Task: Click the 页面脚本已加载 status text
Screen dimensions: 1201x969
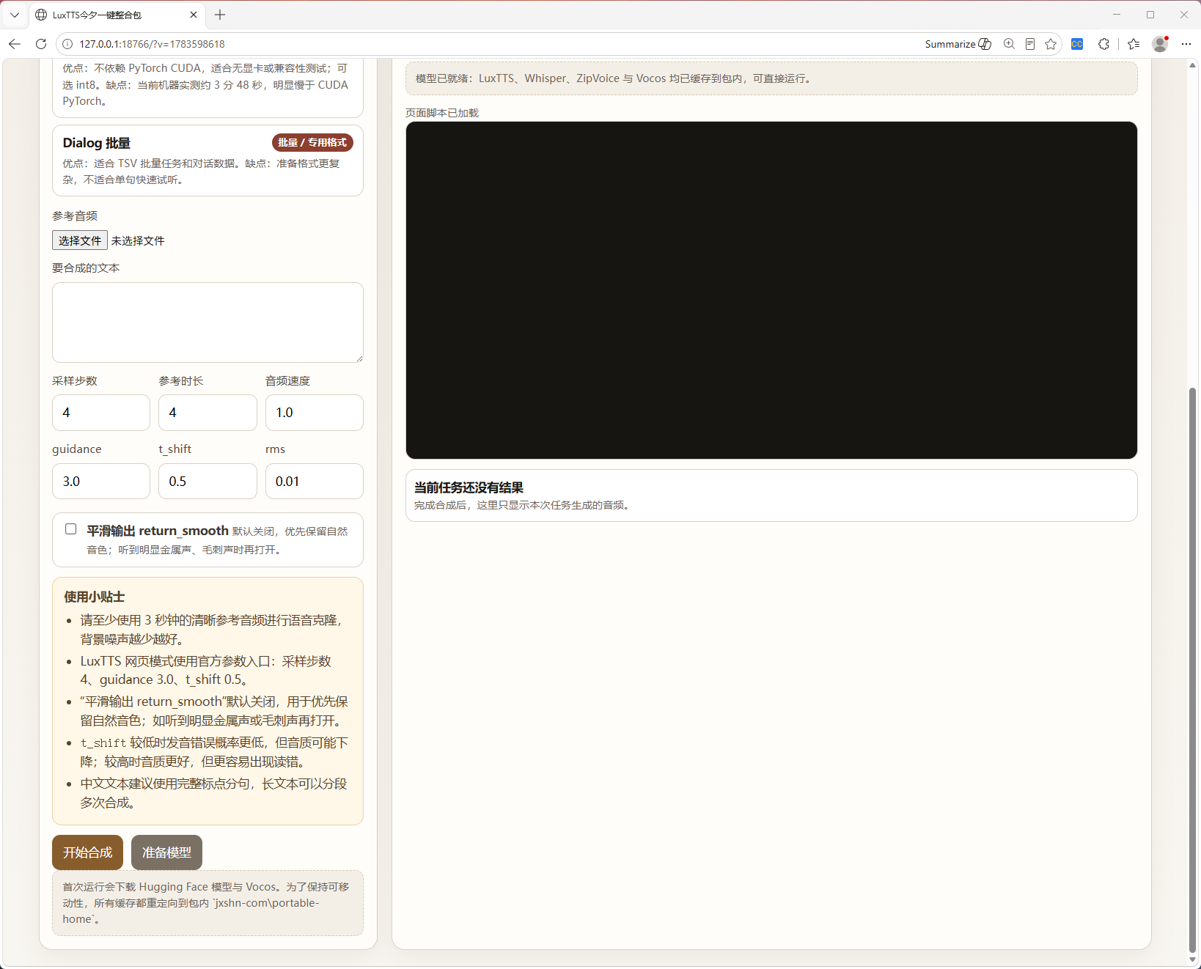Action: (x=442, y=113)
